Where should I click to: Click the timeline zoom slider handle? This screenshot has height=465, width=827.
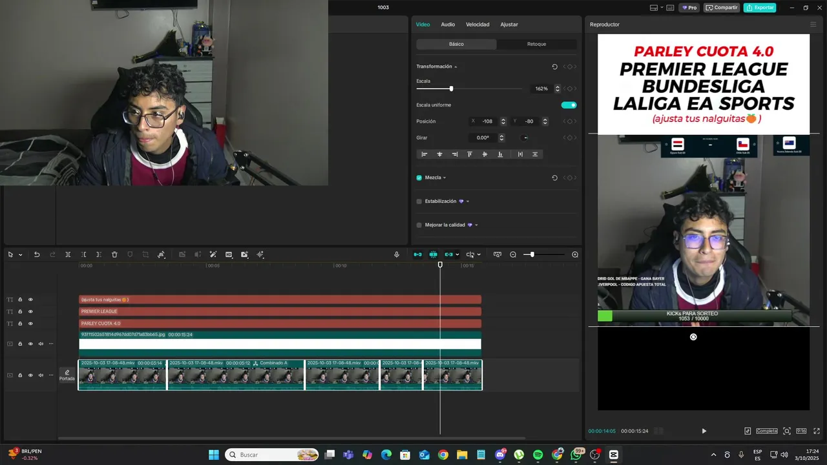tap(532, 254)
